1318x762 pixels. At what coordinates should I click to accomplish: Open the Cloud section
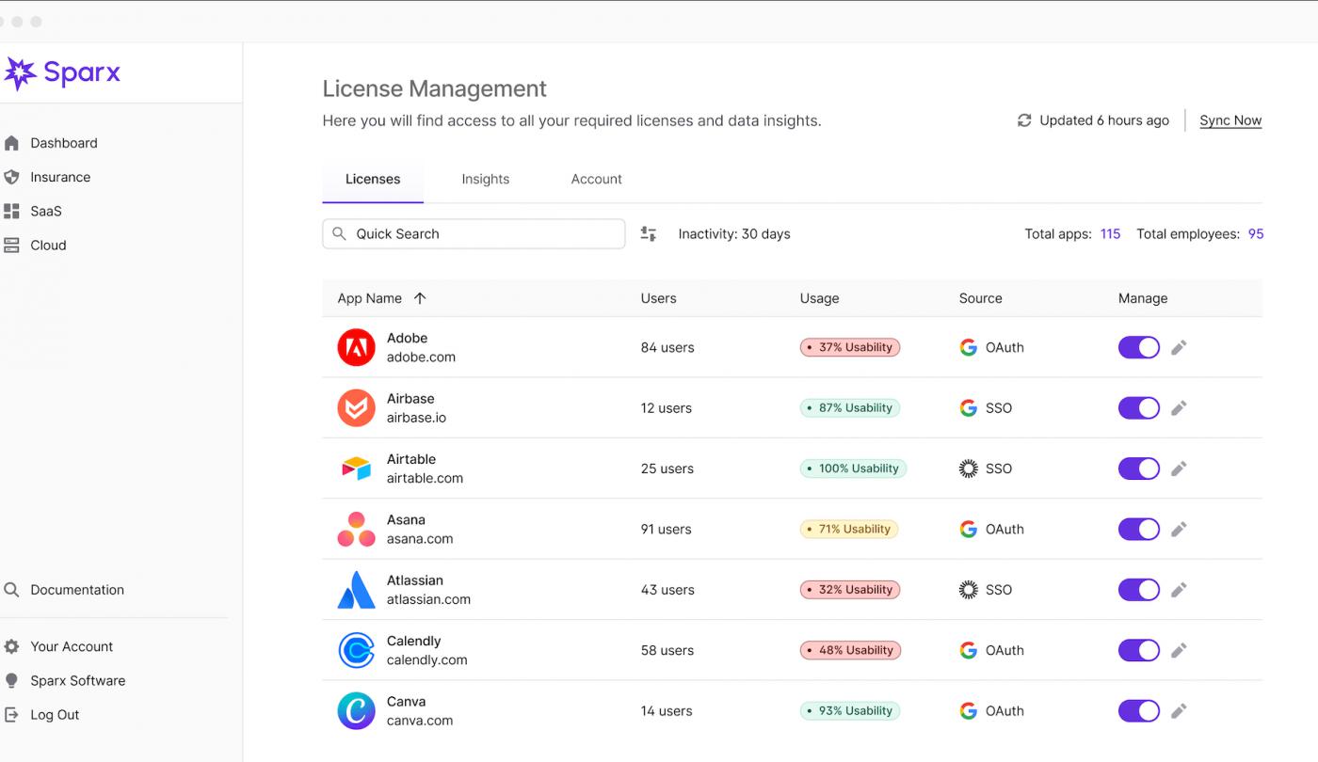(48, 245)
